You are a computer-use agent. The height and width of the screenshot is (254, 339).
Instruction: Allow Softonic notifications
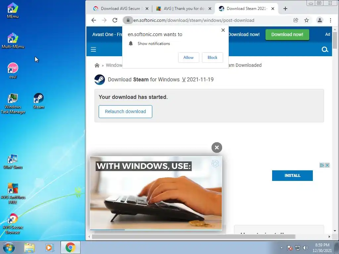click(x=188, y=58)
